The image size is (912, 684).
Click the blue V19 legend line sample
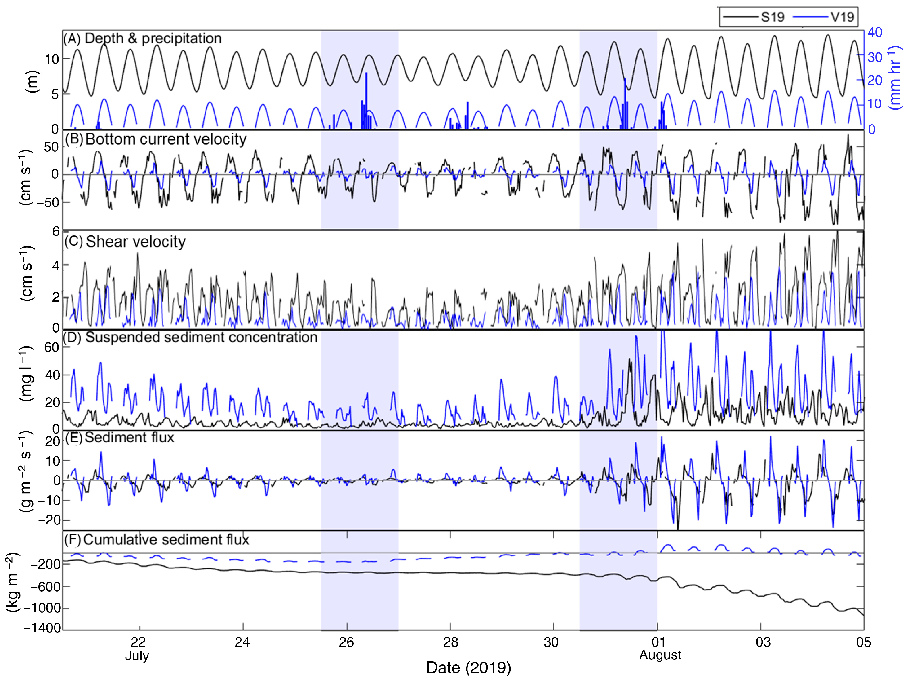[x=811, y=17]
